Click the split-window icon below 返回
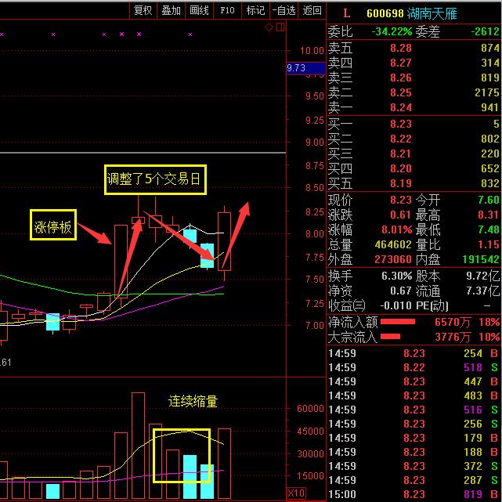The height and width of the screenshot is (502, 502). point(279,27)
